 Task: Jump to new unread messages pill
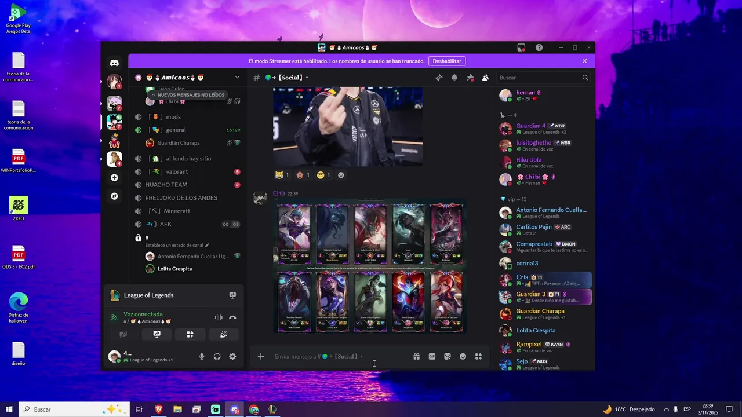click(187, 95)
